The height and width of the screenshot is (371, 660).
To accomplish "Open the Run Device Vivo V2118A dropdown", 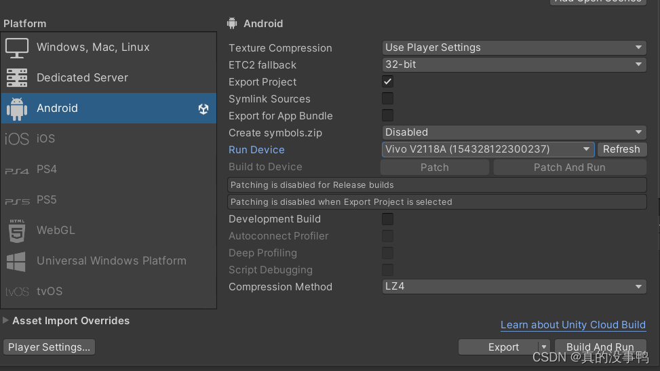I will click(488, 149).
